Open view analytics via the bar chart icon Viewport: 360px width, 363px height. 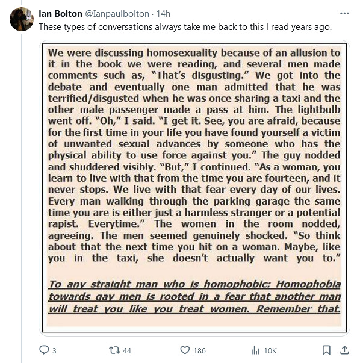click(x=255, y=350)
